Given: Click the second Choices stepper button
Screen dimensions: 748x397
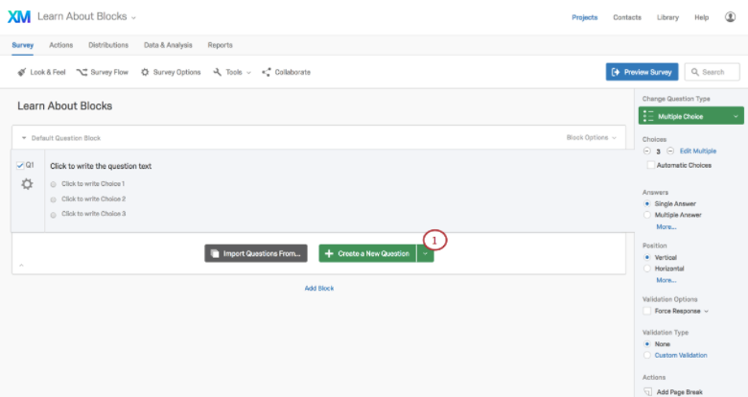Looking at the screenshot, I should pyautogui.click(x=670, y=151).
